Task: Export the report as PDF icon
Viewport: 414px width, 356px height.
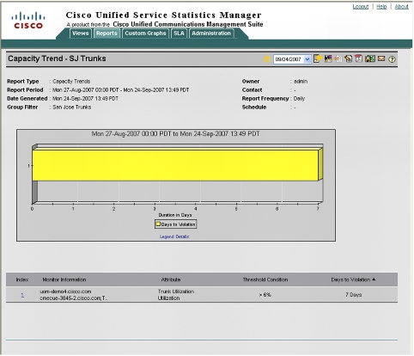Action: point(358,58)
